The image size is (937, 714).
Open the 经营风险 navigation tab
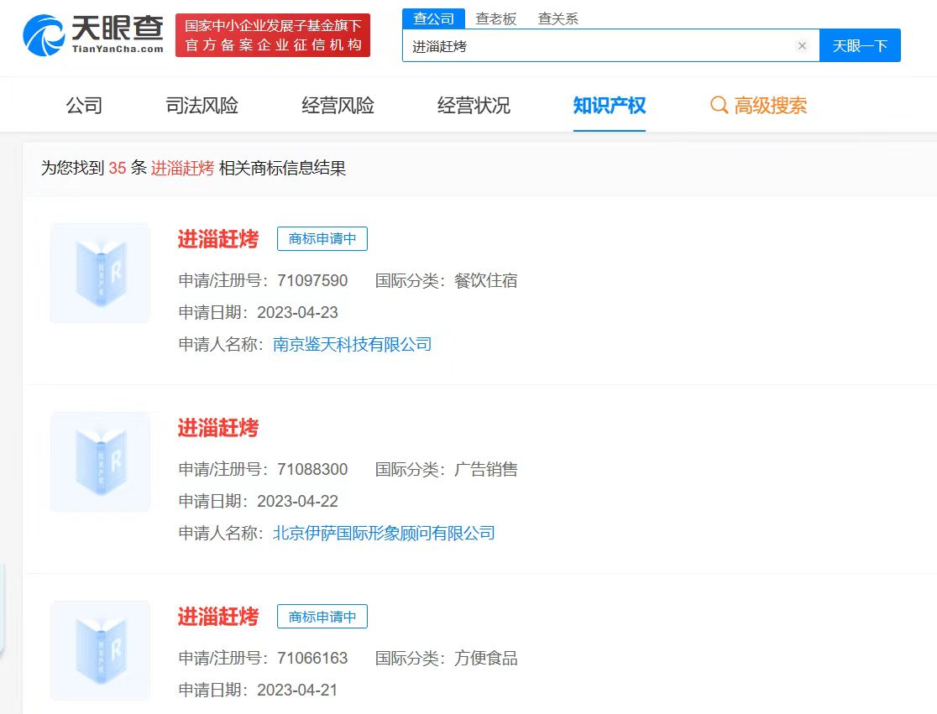click(338, 106)
